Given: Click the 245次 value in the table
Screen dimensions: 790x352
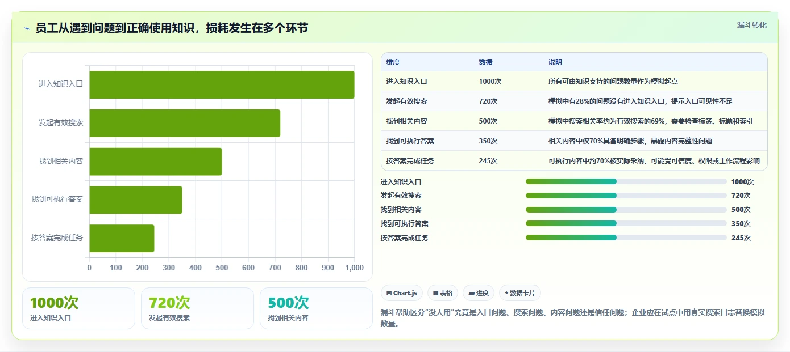Looking at the screenshot, I should pos(488,161).
